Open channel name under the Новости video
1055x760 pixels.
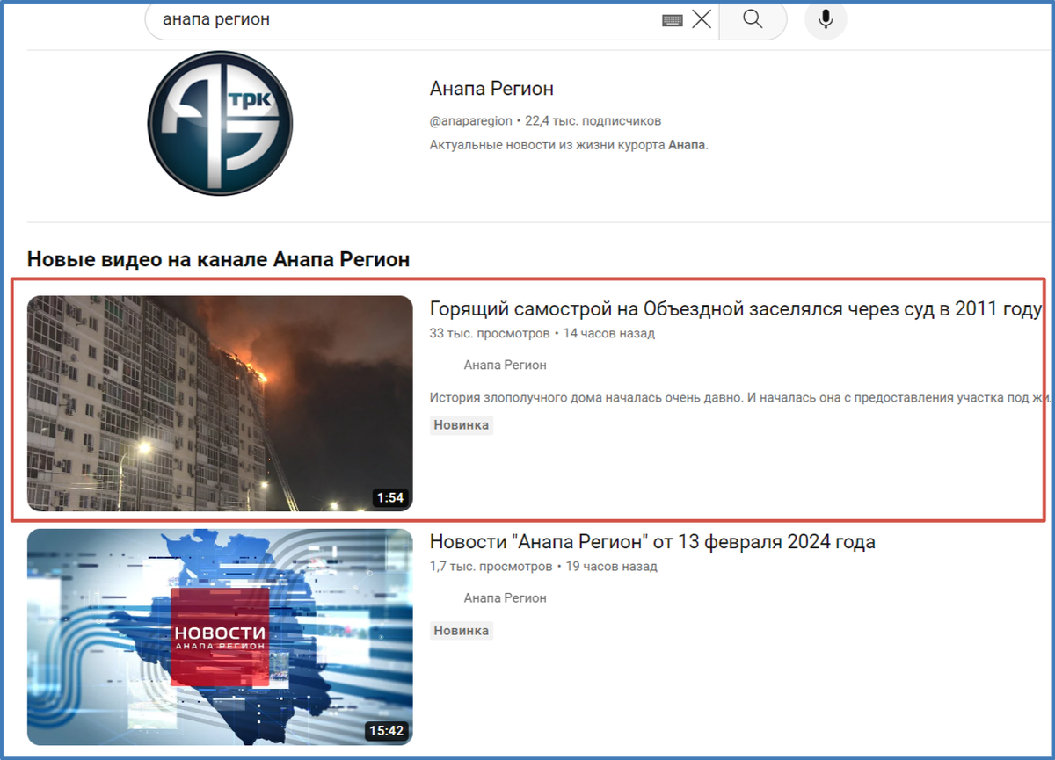(506, 597)
